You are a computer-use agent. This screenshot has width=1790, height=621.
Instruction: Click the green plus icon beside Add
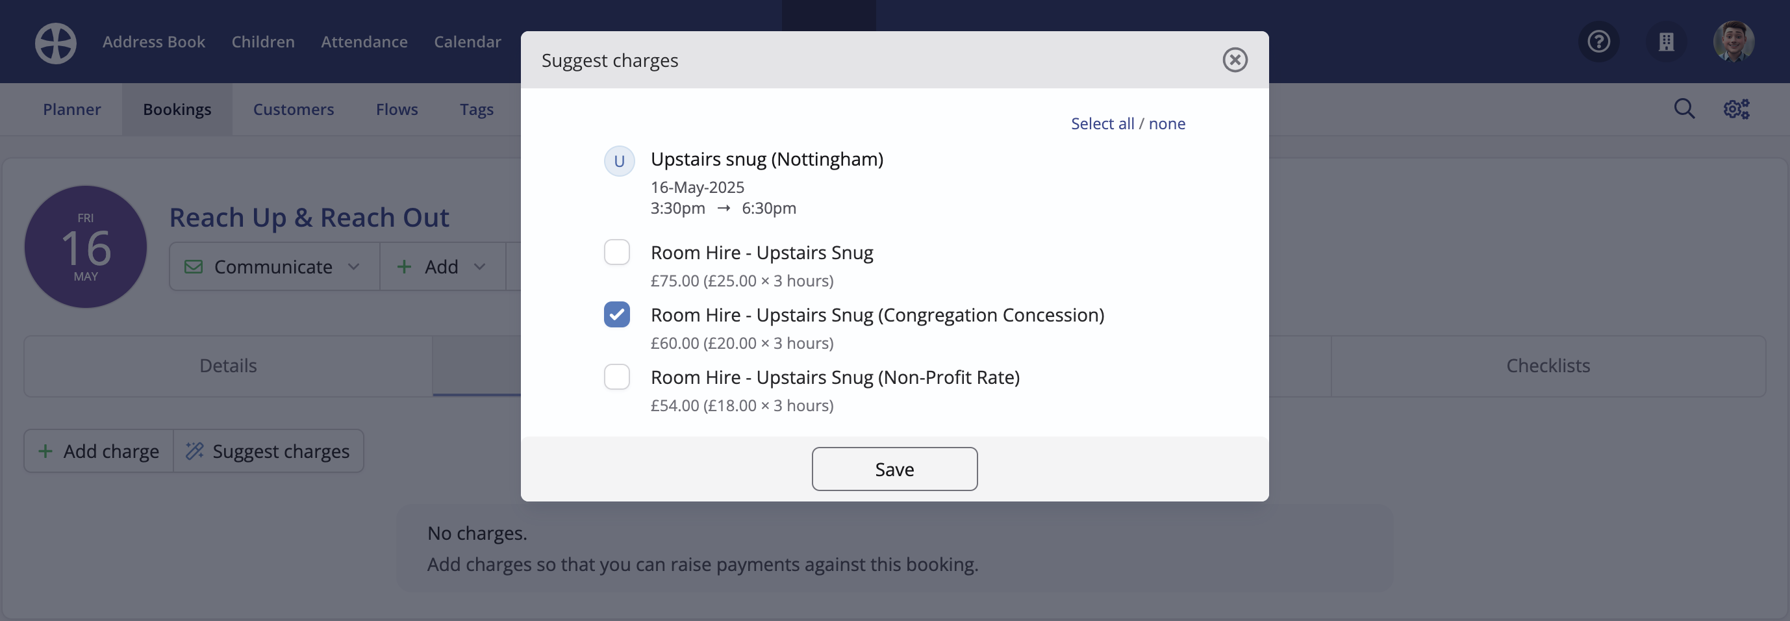[404, 267]
